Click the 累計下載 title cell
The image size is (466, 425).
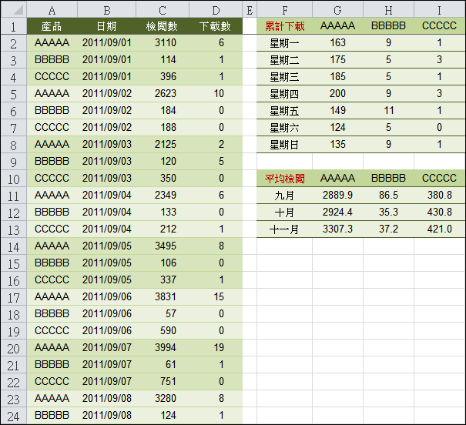click(x=285, y=26)
